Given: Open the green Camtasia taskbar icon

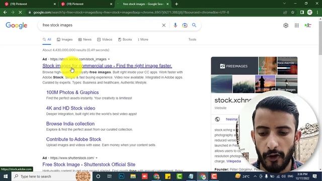Looking at the screenshot, I should click(x=179, y=176).
